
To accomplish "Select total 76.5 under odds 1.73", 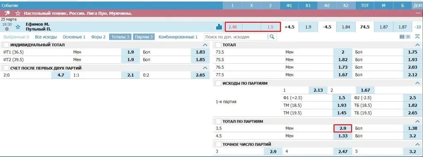I will coord(342,67).
